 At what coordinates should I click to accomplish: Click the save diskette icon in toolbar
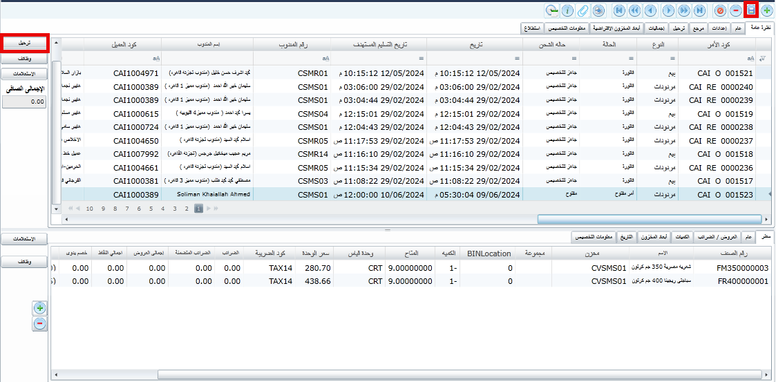click(751, 10)
